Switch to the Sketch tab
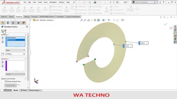 pos(11,16)
